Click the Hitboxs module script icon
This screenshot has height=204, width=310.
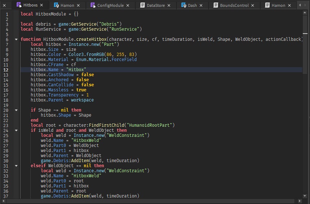point(19,5)
